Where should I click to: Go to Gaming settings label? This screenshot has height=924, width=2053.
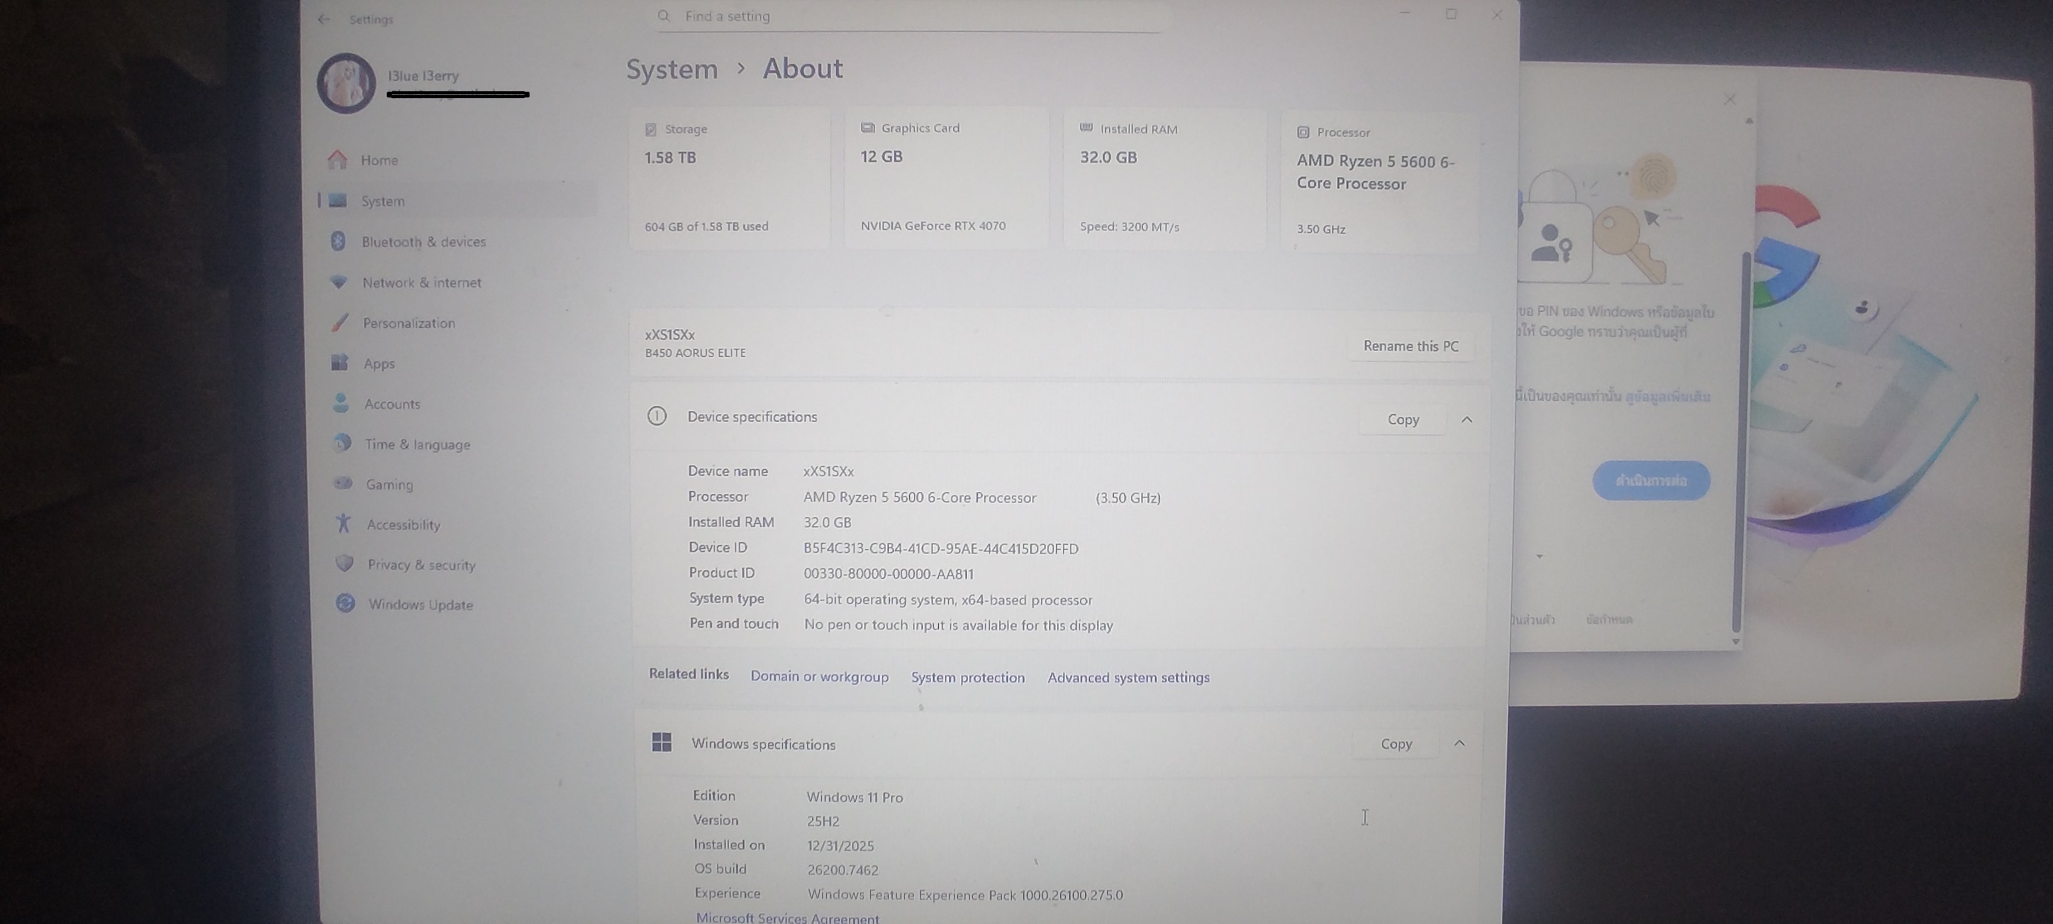[390, 484]
